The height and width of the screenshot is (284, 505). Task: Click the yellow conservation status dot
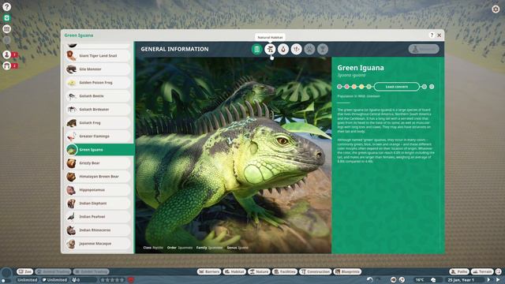pyautogui.click(x=361, y=87)
